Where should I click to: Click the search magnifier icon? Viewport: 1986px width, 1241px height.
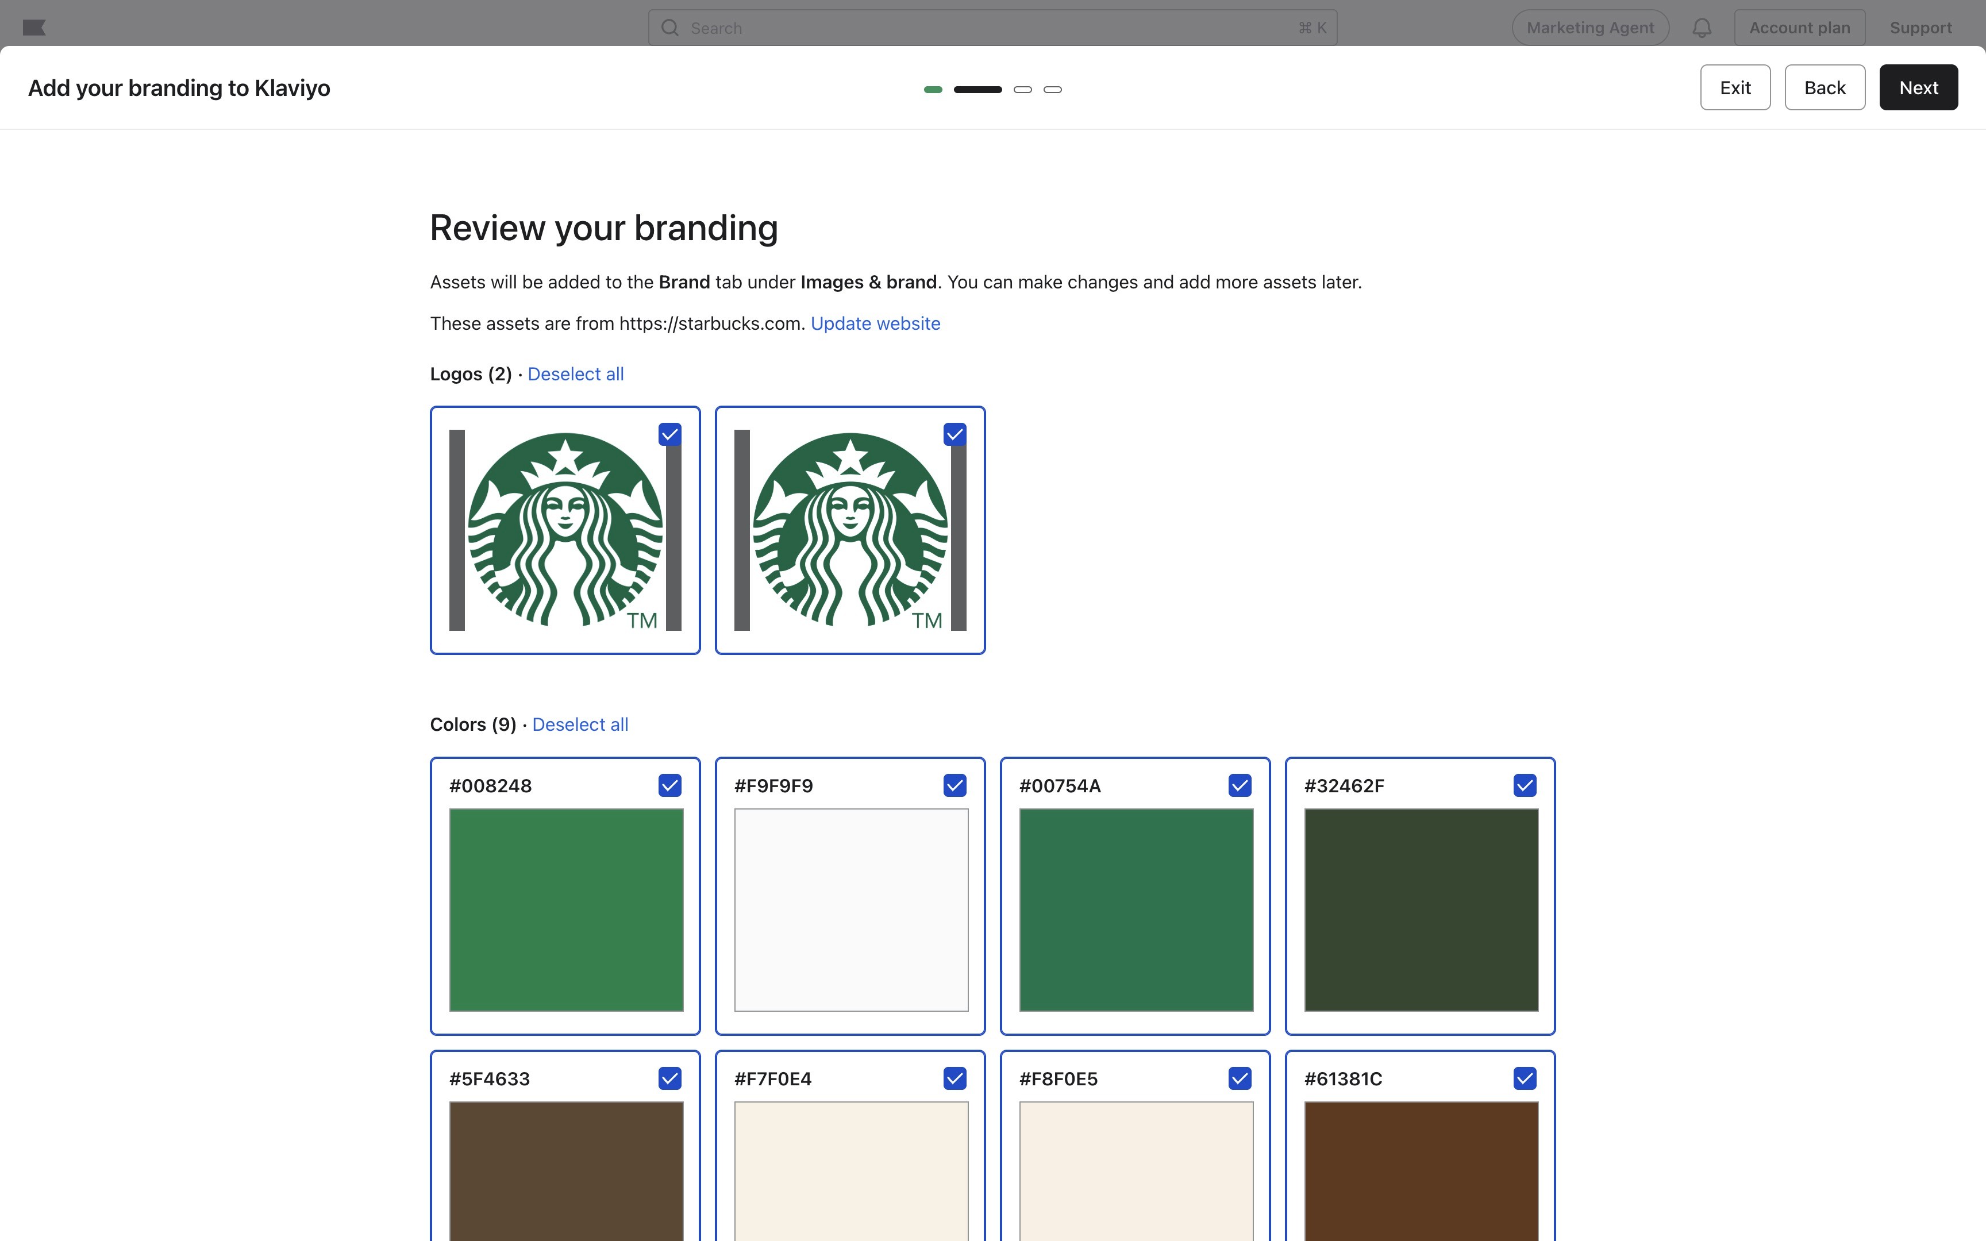[669, 28]
